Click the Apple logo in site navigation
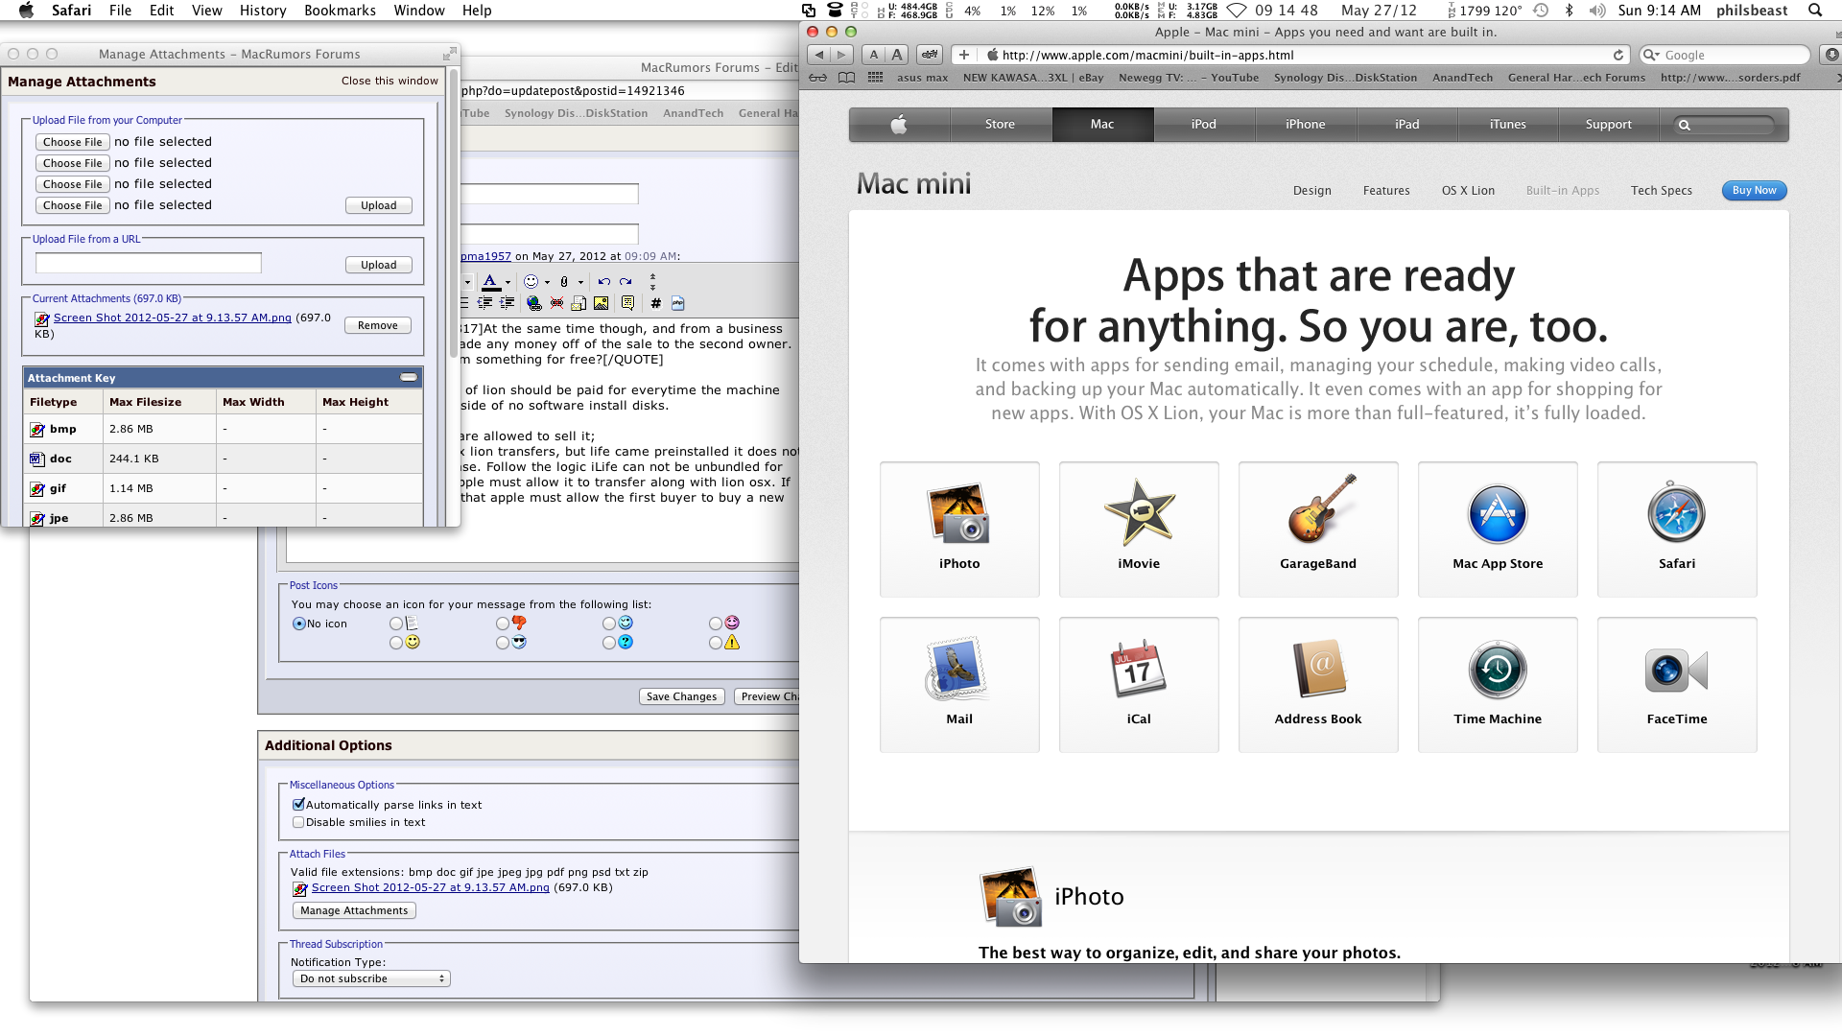1842x1036 pixels. click(899, 124)
